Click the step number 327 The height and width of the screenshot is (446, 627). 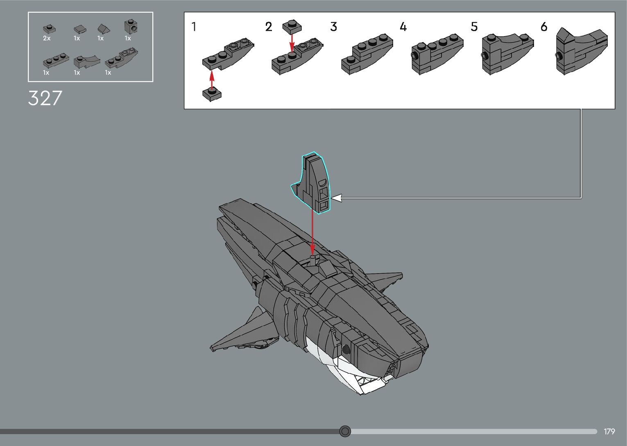(45, 98)
